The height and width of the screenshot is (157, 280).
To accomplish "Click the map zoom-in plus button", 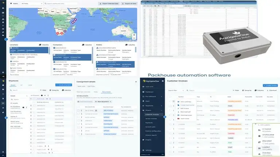I will [x=134, y=35].
